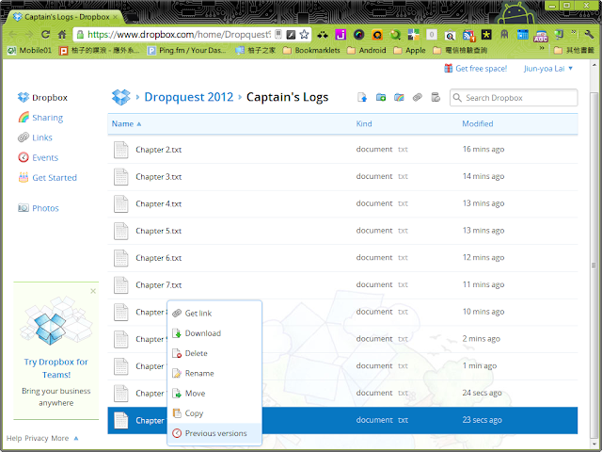Click the shopping bag search extension icon

[x=450, y=36]
